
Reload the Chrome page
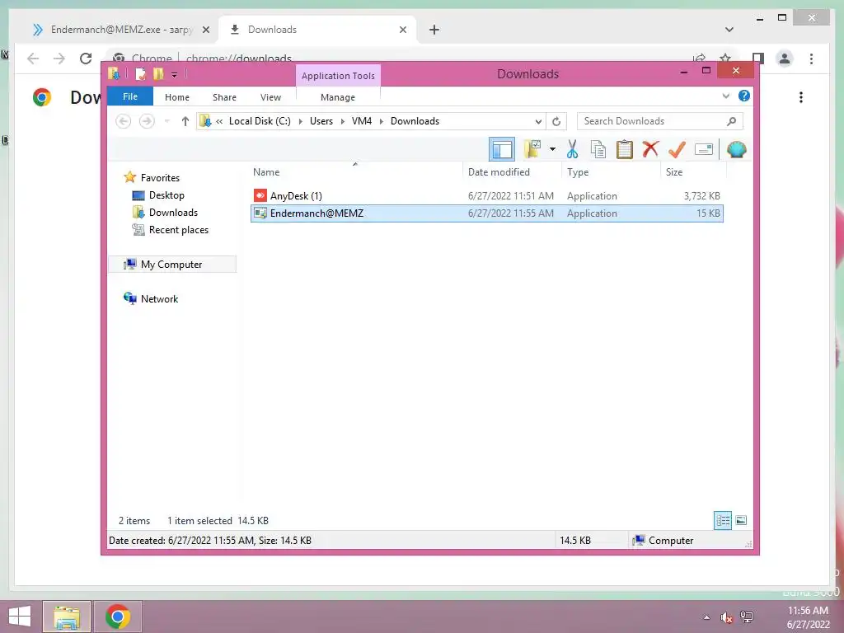point(86,59)
